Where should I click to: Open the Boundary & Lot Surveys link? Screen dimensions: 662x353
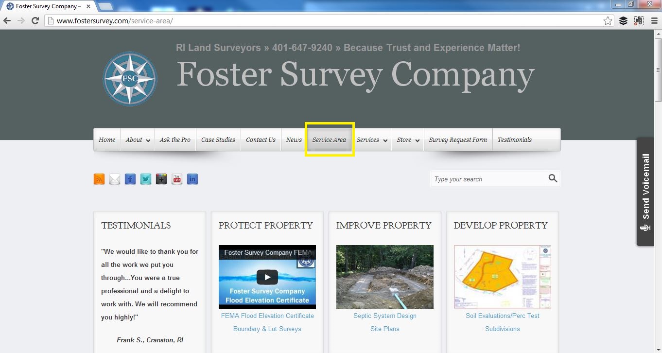267,329
